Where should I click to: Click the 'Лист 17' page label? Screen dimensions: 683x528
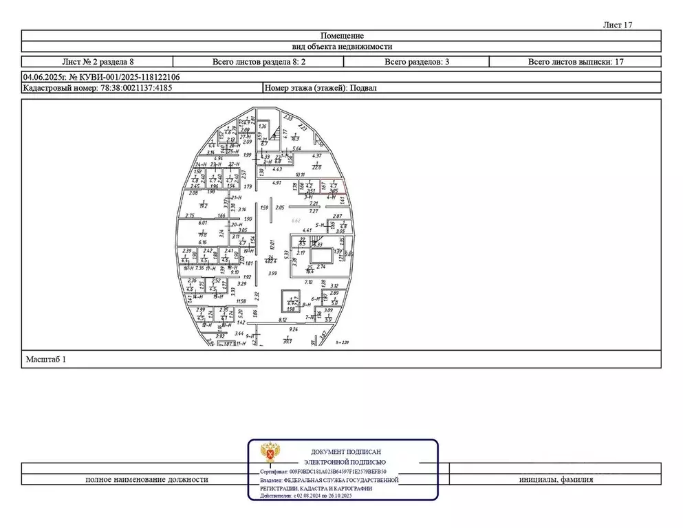pyautogui.click(x=617, y=25)
